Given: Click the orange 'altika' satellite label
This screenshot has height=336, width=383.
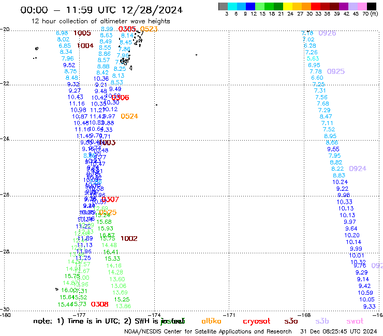Looking at the screenshot, I should (211, 321).
